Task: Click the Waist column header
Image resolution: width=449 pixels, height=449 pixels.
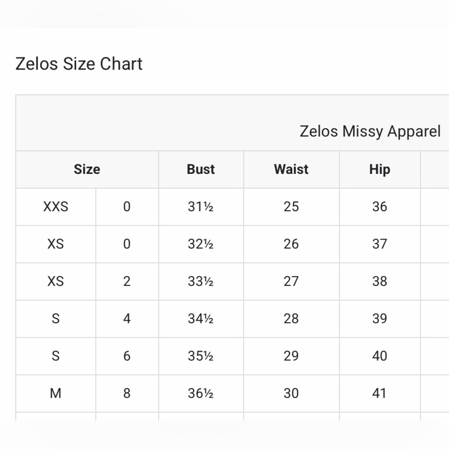Action: click(x=291, y=169)
